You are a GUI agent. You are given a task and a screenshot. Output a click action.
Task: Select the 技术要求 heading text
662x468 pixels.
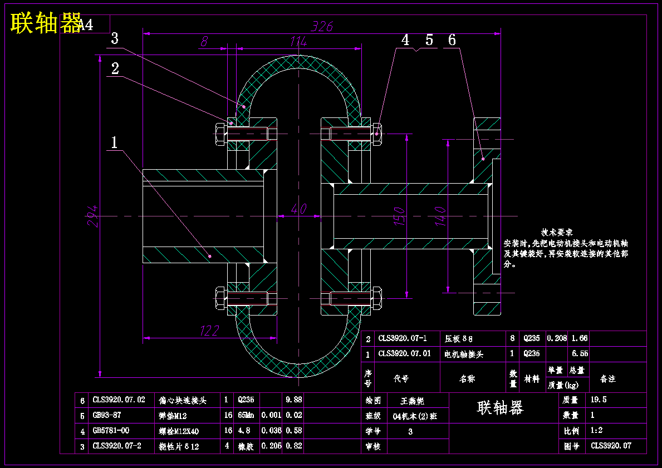coord(557,233)
